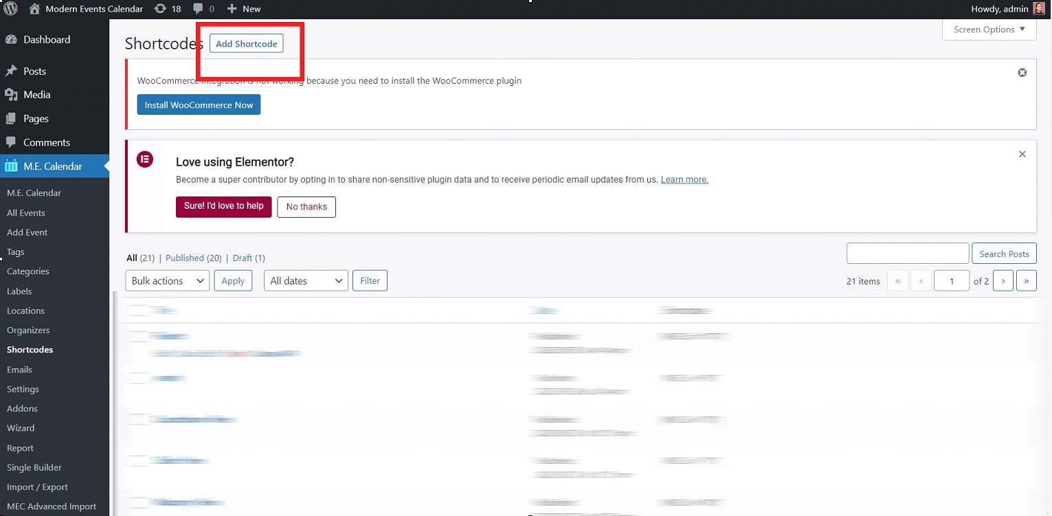Open Single Builder submenu item

point(34,467)
